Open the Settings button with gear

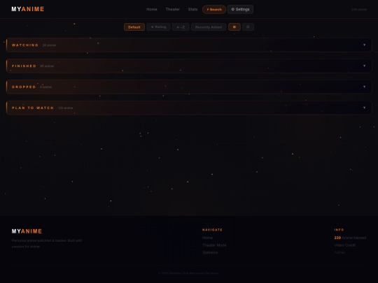[x=240, y=9]
